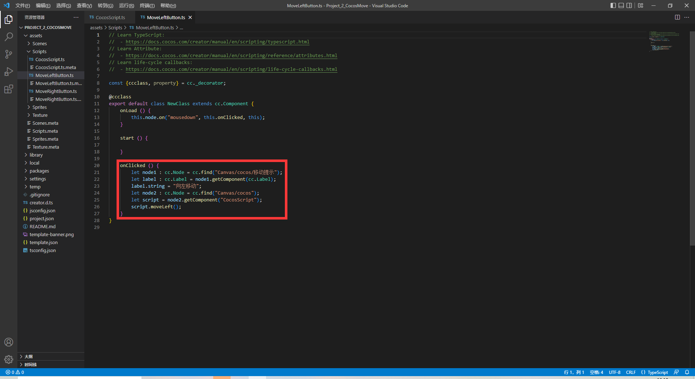Toggle the primary side bar layout button
The height and width of the screenshot is (379, 695).
[613, 5]
